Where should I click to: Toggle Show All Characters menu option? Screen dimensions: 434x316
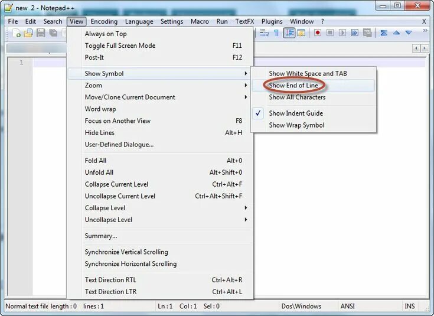(x=314, y=97)
